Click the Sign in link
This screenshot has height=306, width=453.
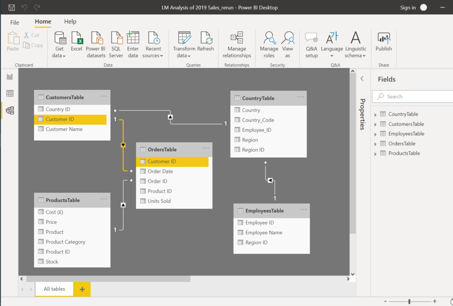click(x=407, y=8)
